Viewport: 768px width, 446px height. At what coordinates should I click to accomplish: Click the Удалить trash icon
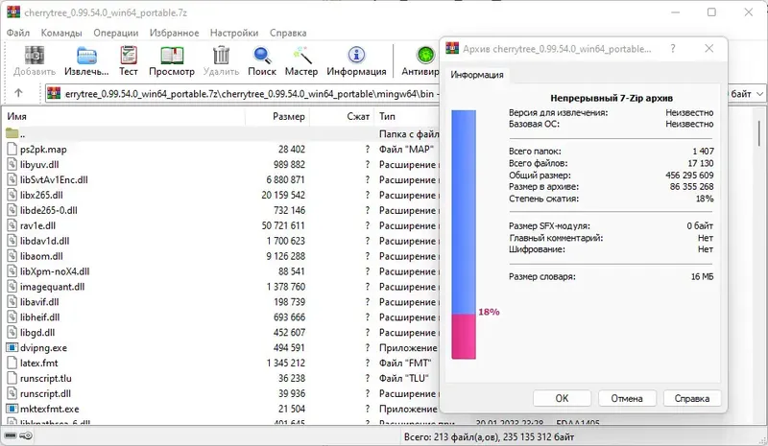tap(221, 56)
